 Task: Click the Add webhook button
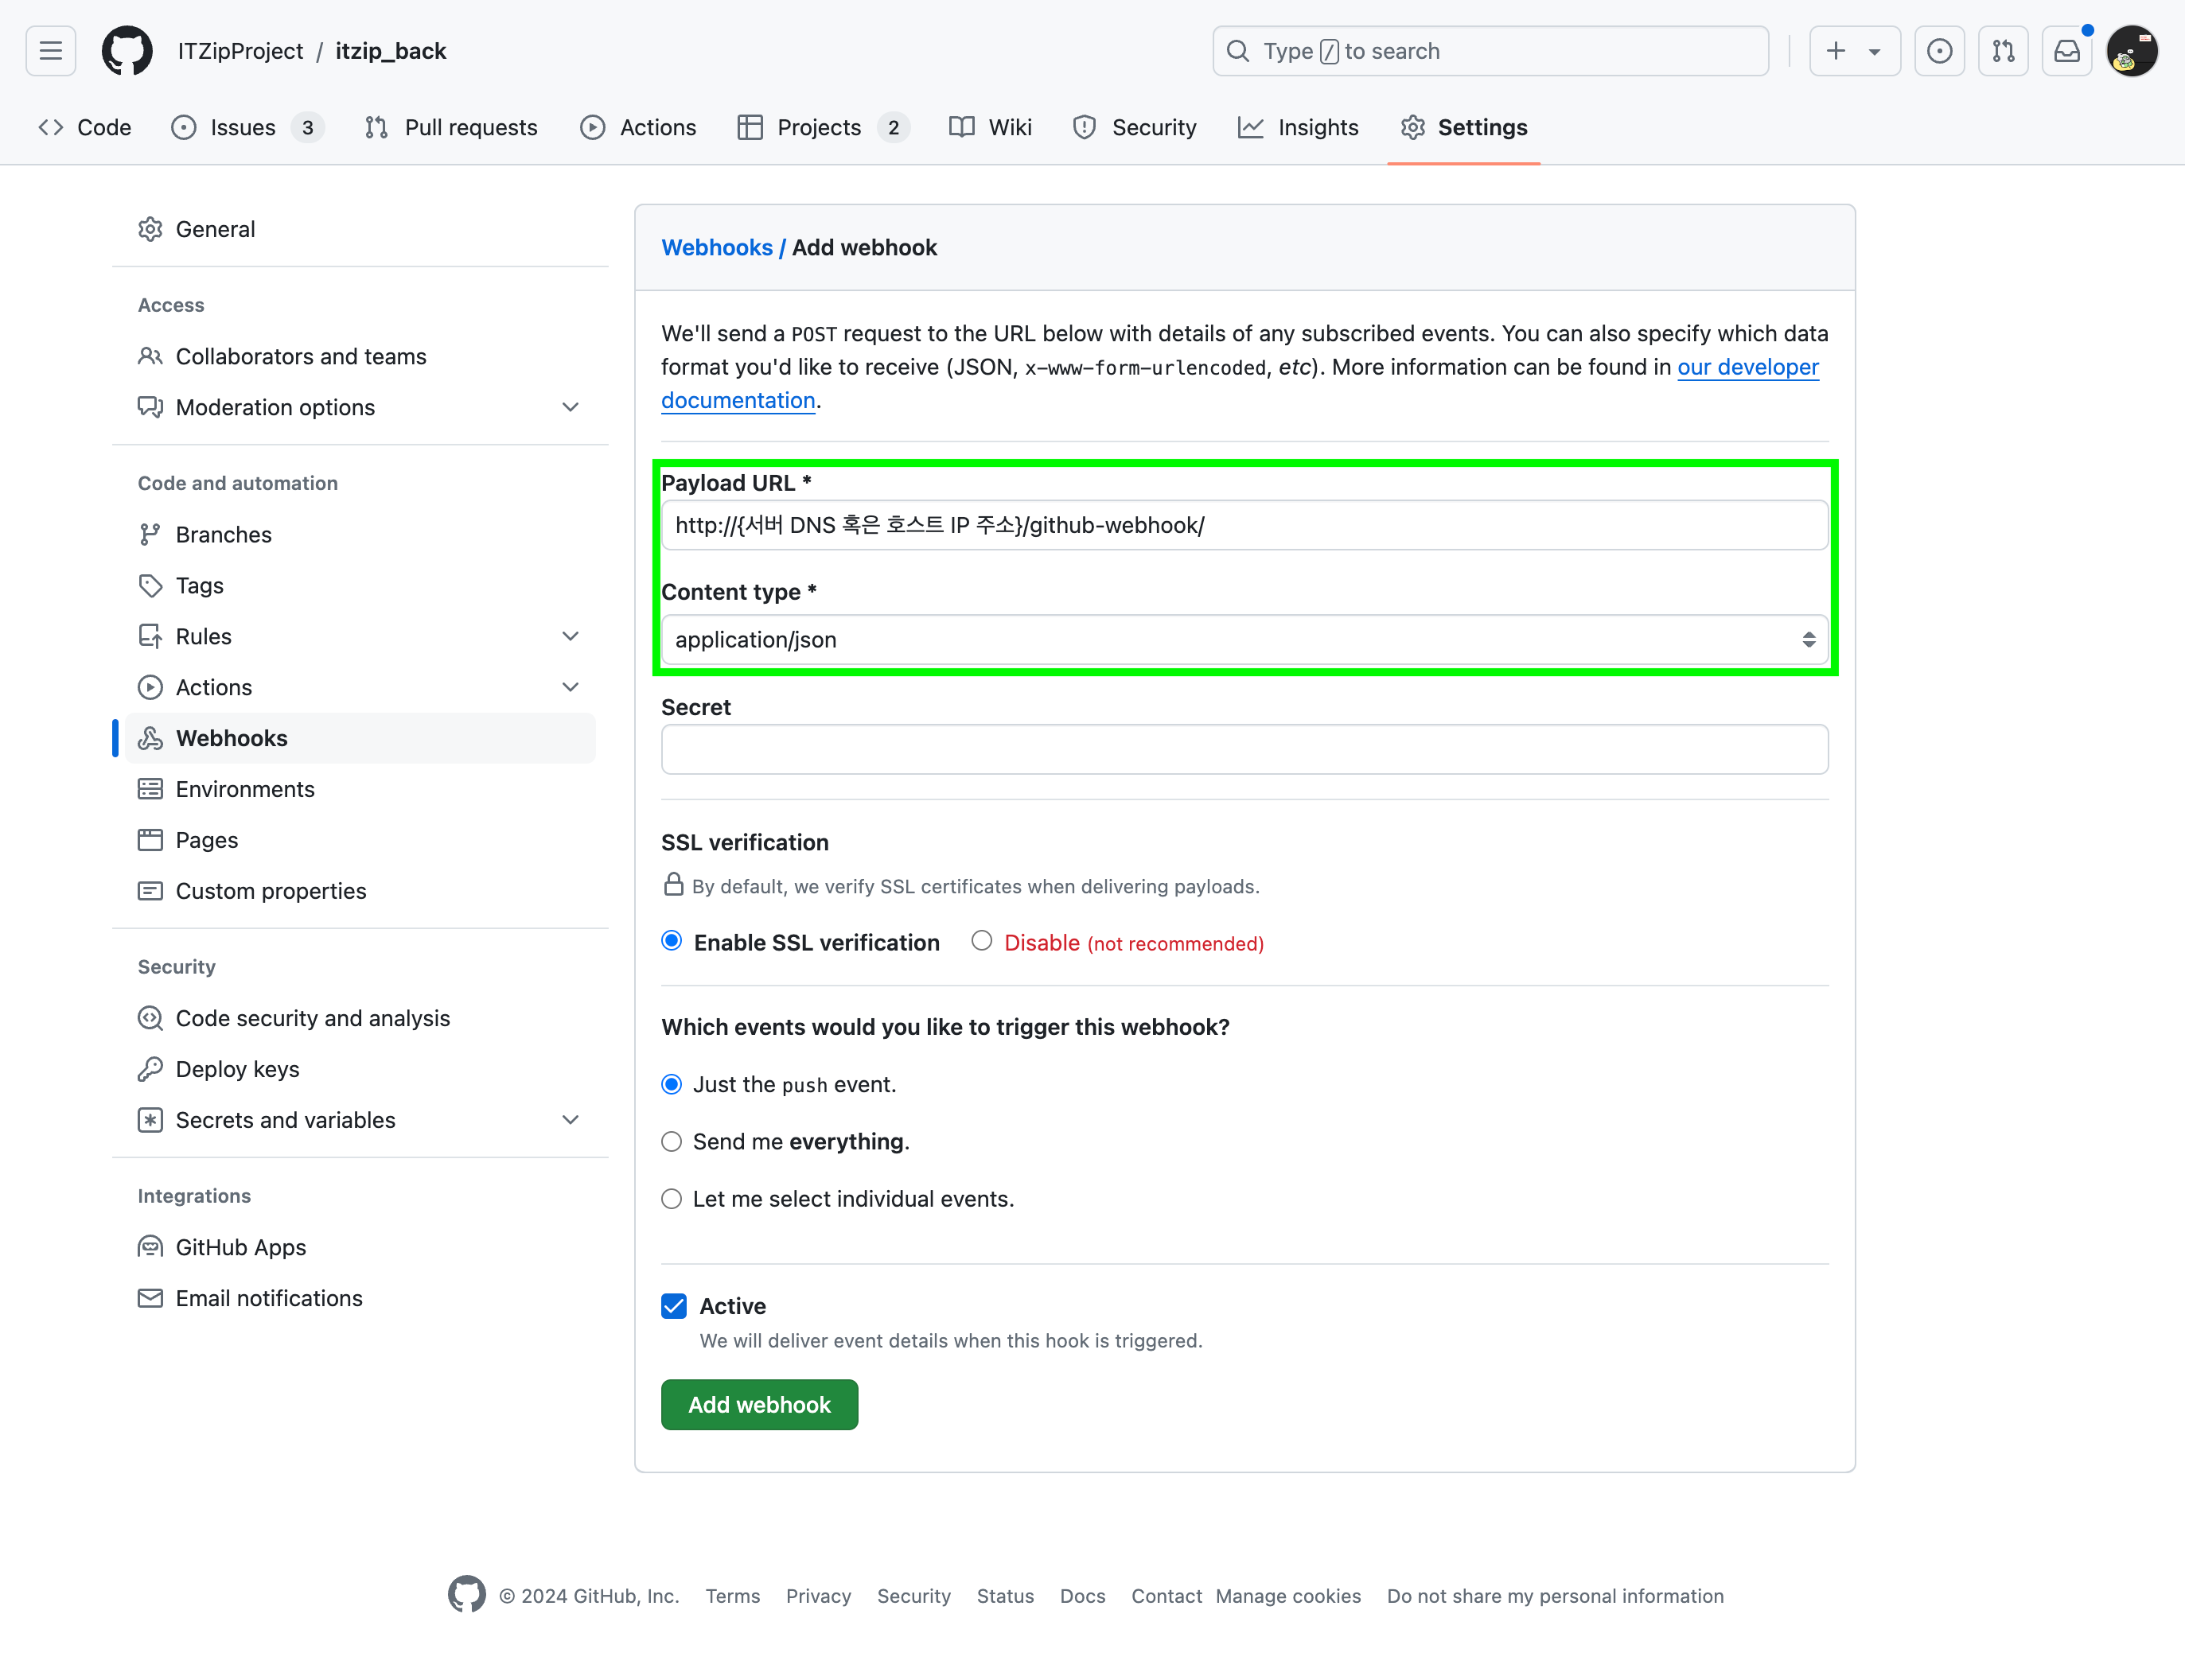[x=759, y=1405]
